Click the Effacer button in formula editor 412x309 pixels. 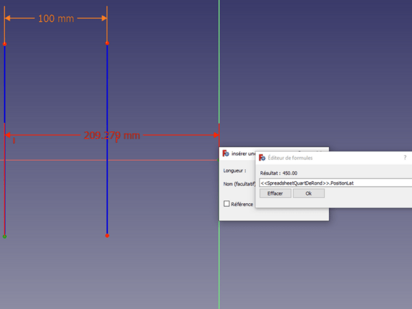(x=275, y=194)
